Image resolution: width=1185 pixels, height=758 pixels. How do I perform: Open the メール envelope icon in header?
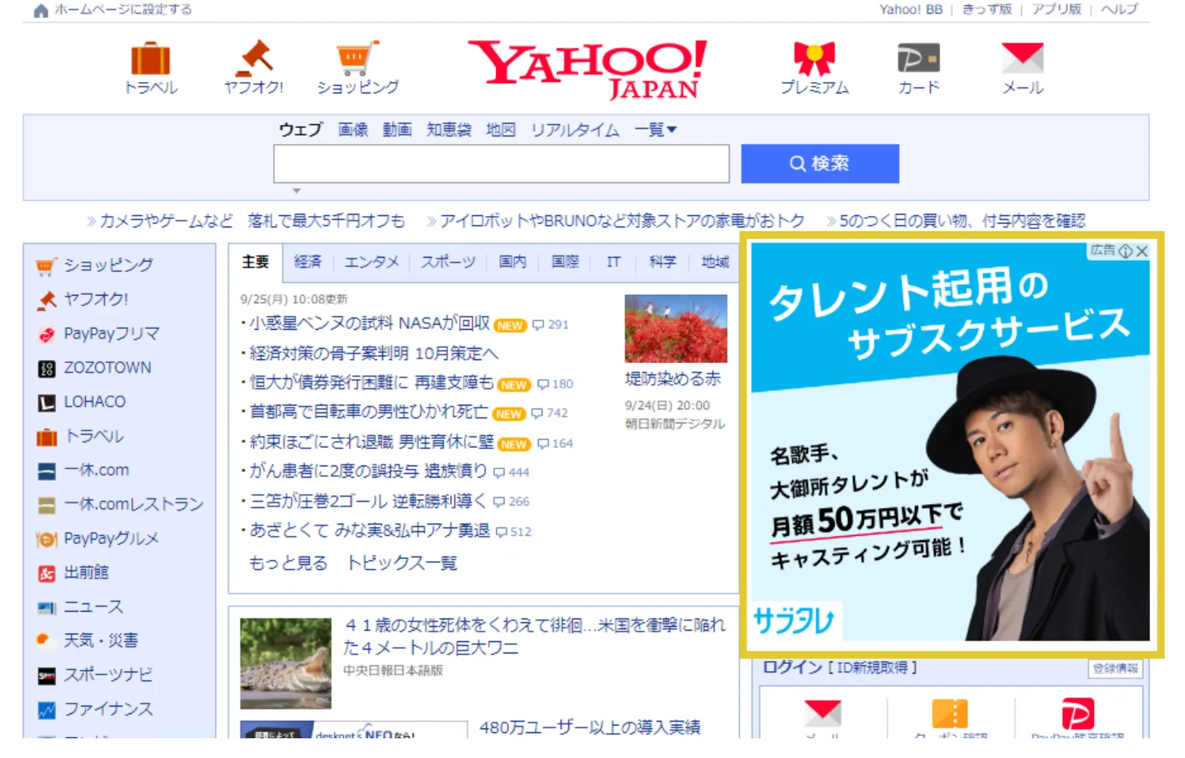[1023, 58]
